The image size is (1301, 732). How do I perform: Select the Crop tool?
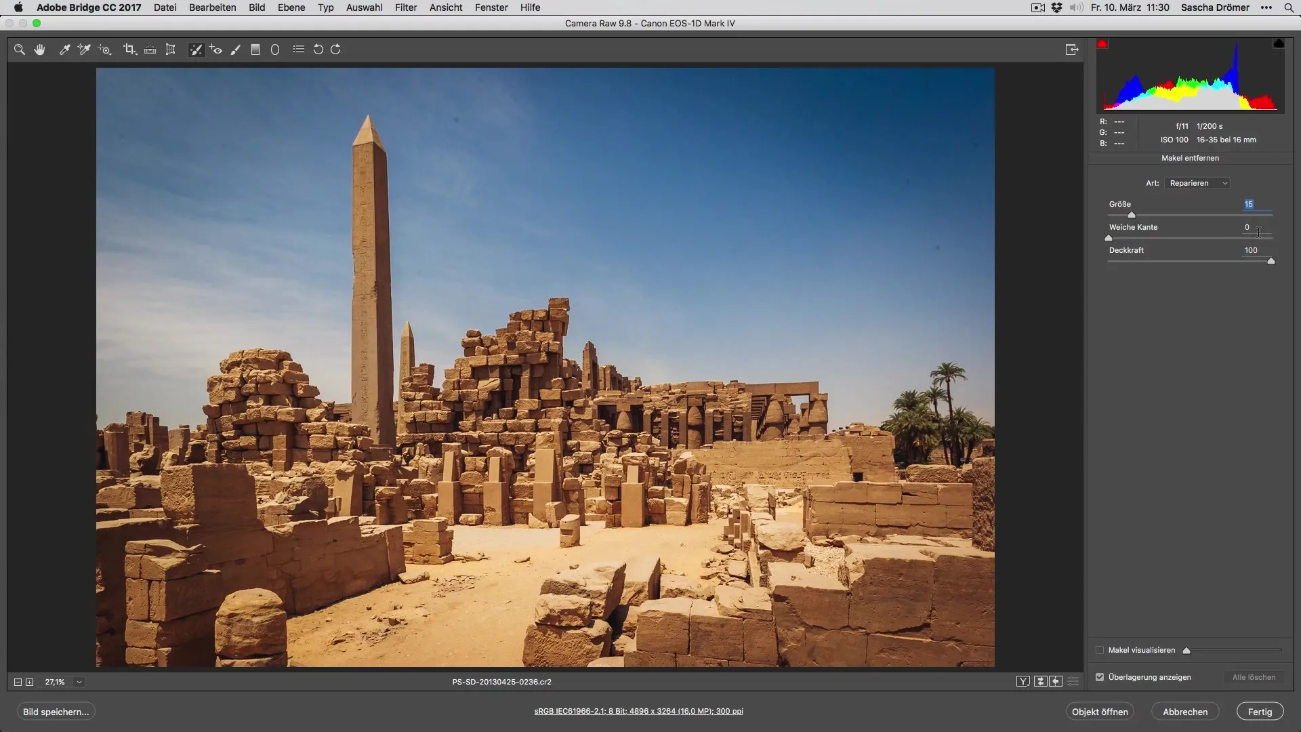129,49
